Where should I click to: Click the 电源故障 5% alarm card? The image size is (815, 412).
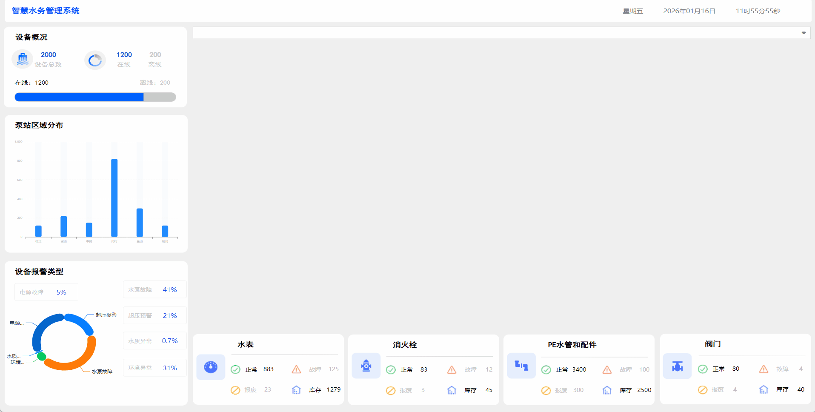tap(46, 292)
